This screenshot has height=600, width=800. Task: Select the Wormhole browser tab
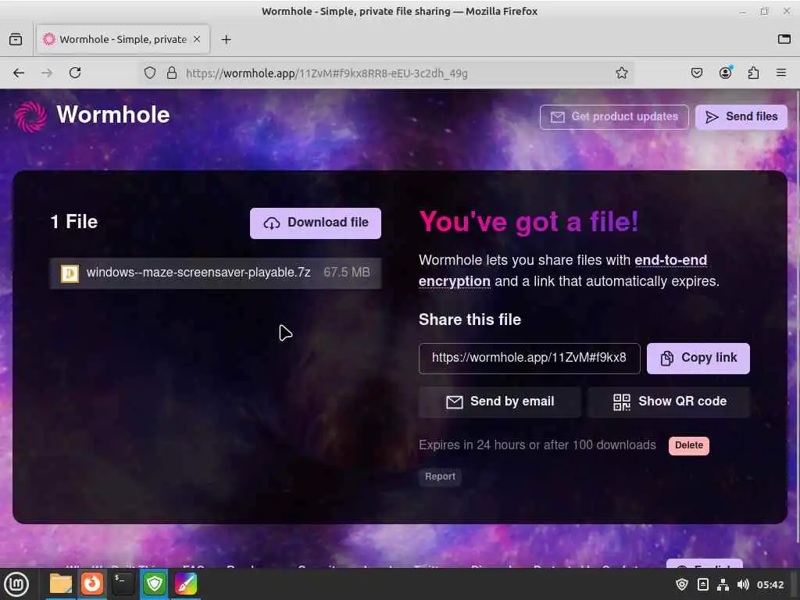[123, 39]
